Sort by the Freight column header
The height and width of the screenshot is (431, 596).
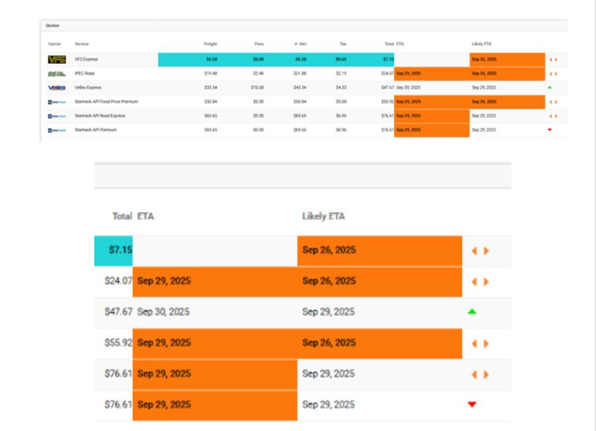pos(210,44)
